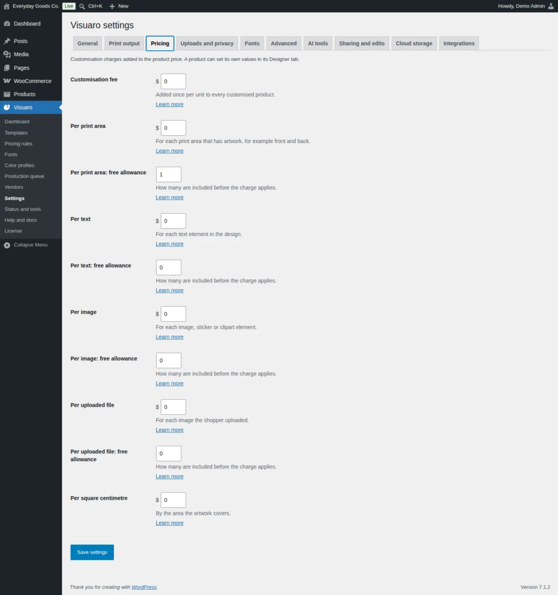Screen dimensions: 558x595
Task: Click the Visuaro icon in sidebar
Action: click(7, 107)
